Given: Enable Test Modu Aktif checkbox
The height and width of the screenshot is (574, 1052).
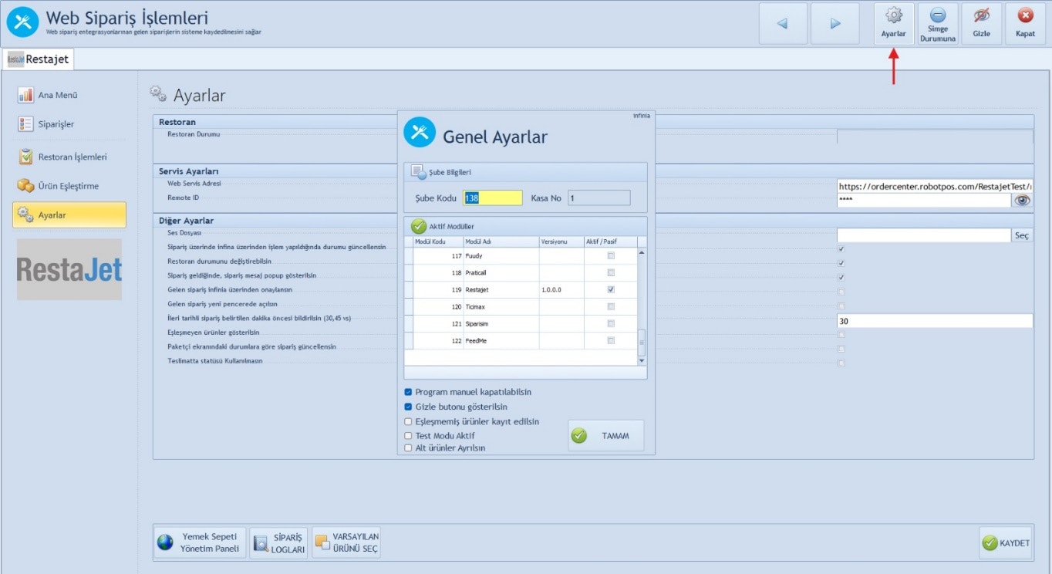Looking at the screenshot, I should (408, 436).
